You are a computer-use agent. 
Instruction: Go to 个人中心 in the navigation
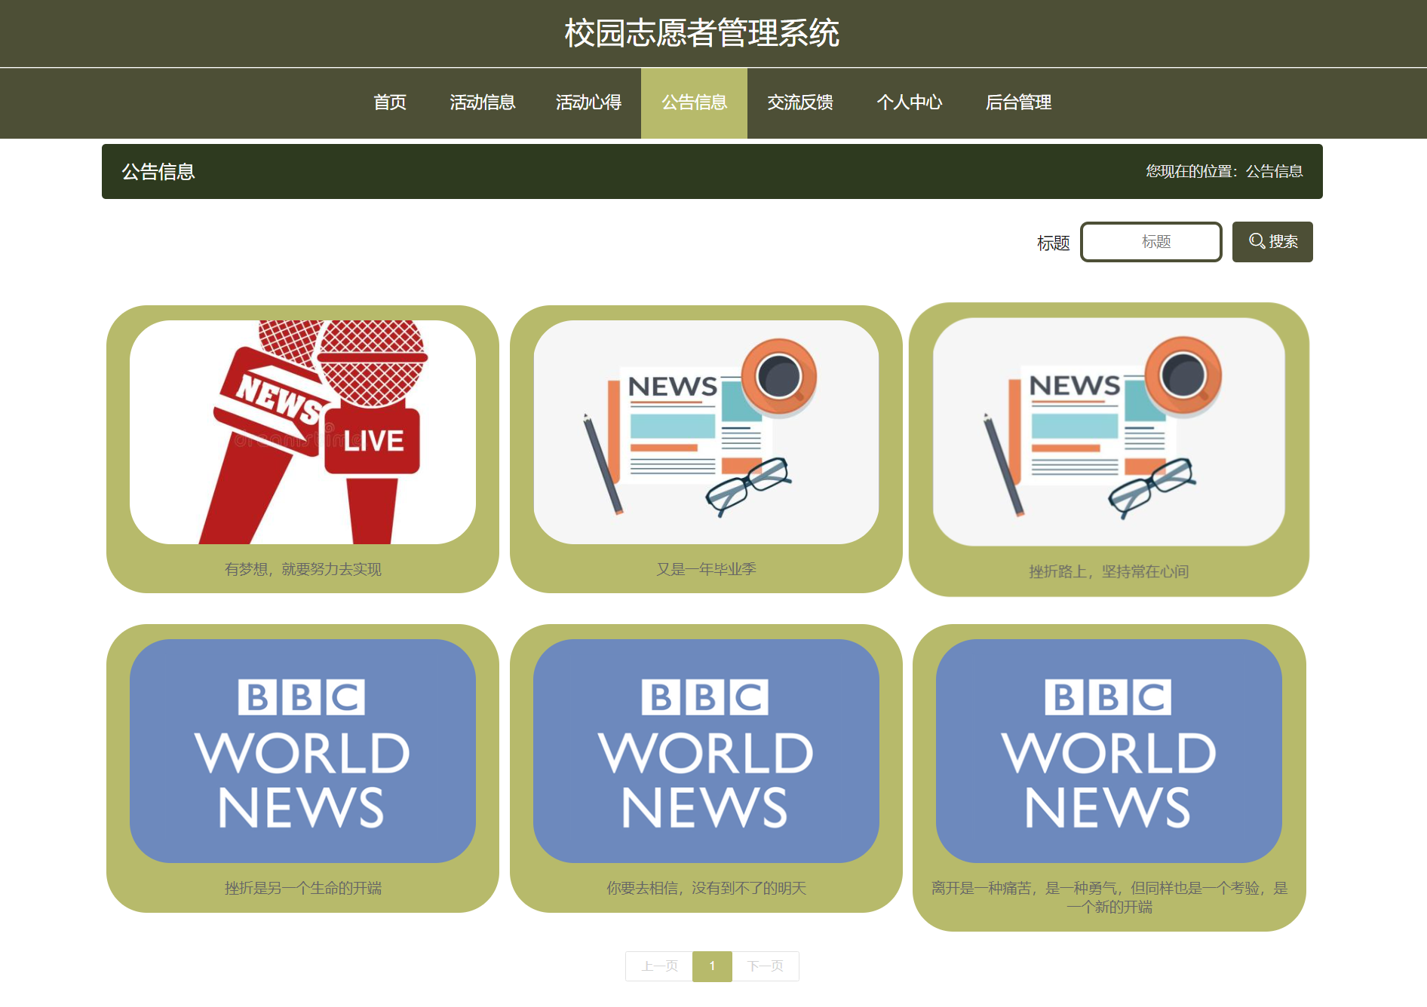909,103
